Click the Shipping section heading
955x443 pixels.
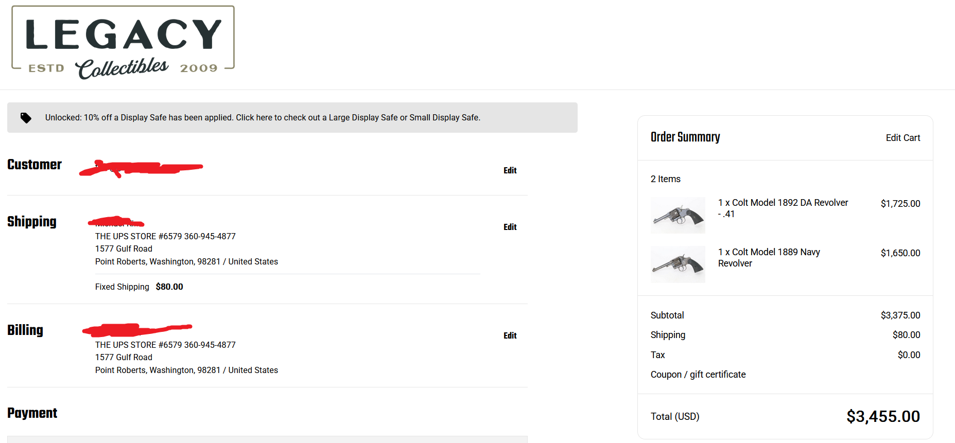(x=31, y=222)
